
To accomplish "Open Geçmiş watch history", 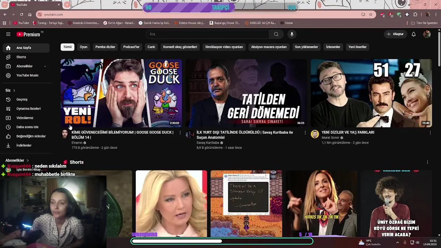I will [x=26, y=100].
